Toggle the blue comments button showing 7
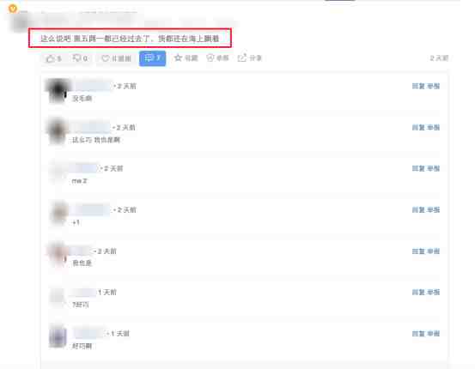475x369 pixels. (x=152, y=58)
